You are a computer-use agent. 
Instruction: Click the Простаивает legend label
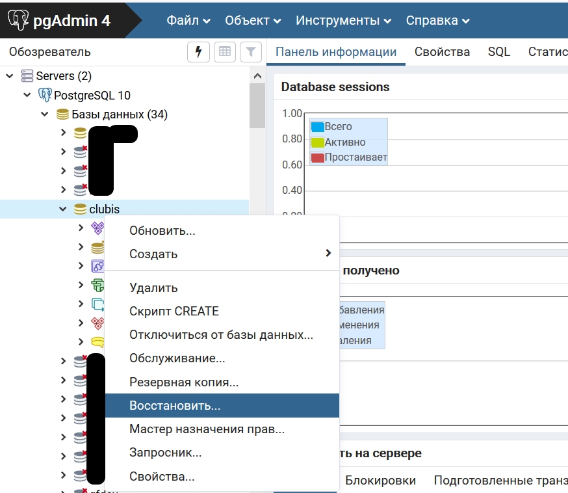pos(355,157)
